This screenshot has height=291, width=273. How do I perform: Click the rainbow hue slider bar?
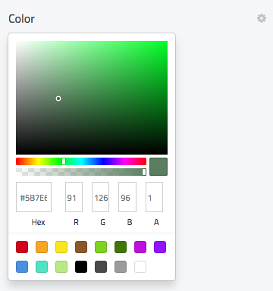(81, 161)
